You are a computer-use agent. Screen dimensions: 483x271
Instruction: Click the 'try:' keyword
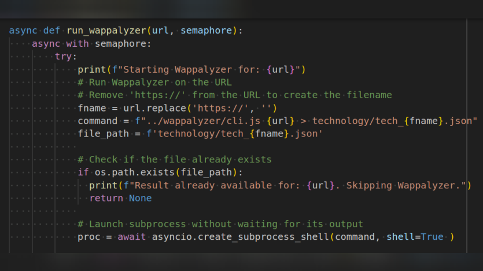tap(65, 57)
